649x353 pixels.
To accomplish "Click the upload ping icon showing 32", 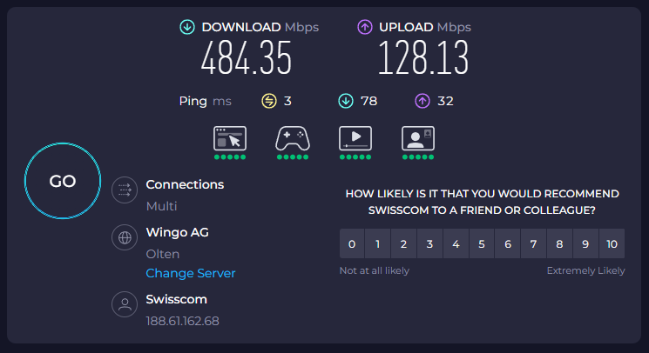I will pyautogui.click(x=423, y=101).
